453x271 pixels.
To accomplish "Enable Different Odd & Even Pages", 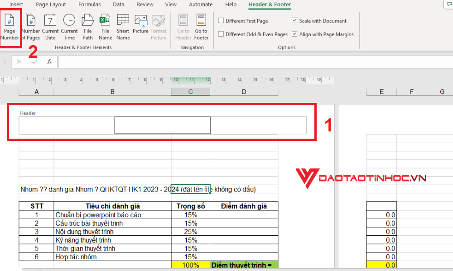I will click(x=221, y=34).
